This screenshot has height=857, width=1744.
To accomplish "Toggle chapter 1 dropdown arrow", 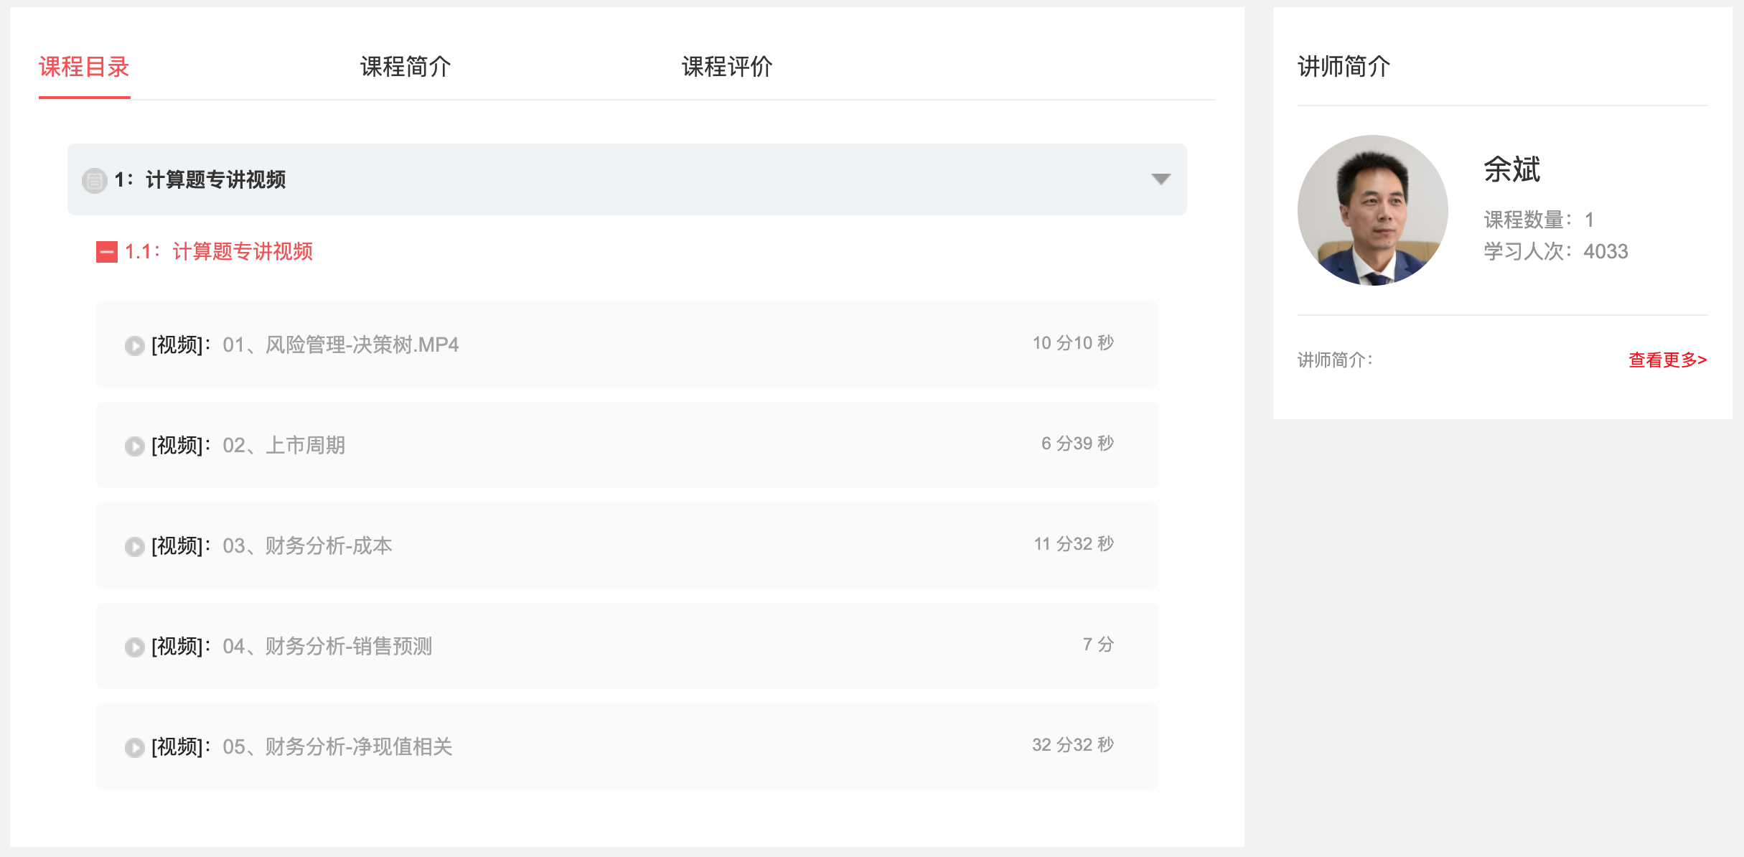I will (1161, 179).
